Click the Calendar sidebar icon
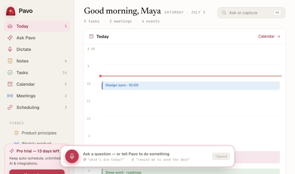The width and height of the screenshot is (295, 174). coord(10,84)
